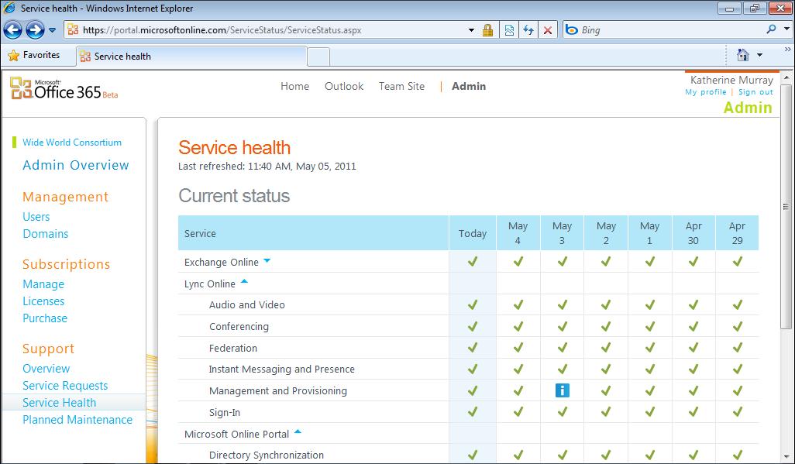Go to the Home navigation item
Image resolution: width=795 pixels, height=464 pixels.
[x=294, y=86]
